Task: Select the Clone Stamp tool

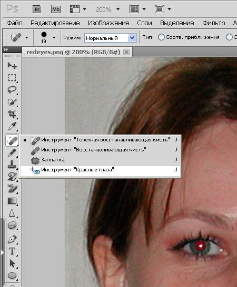Action: [x=12, y=165]
